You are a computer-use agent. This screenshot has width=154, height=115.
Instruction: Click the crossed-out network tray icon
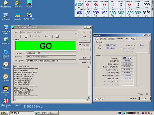[135, 113]
